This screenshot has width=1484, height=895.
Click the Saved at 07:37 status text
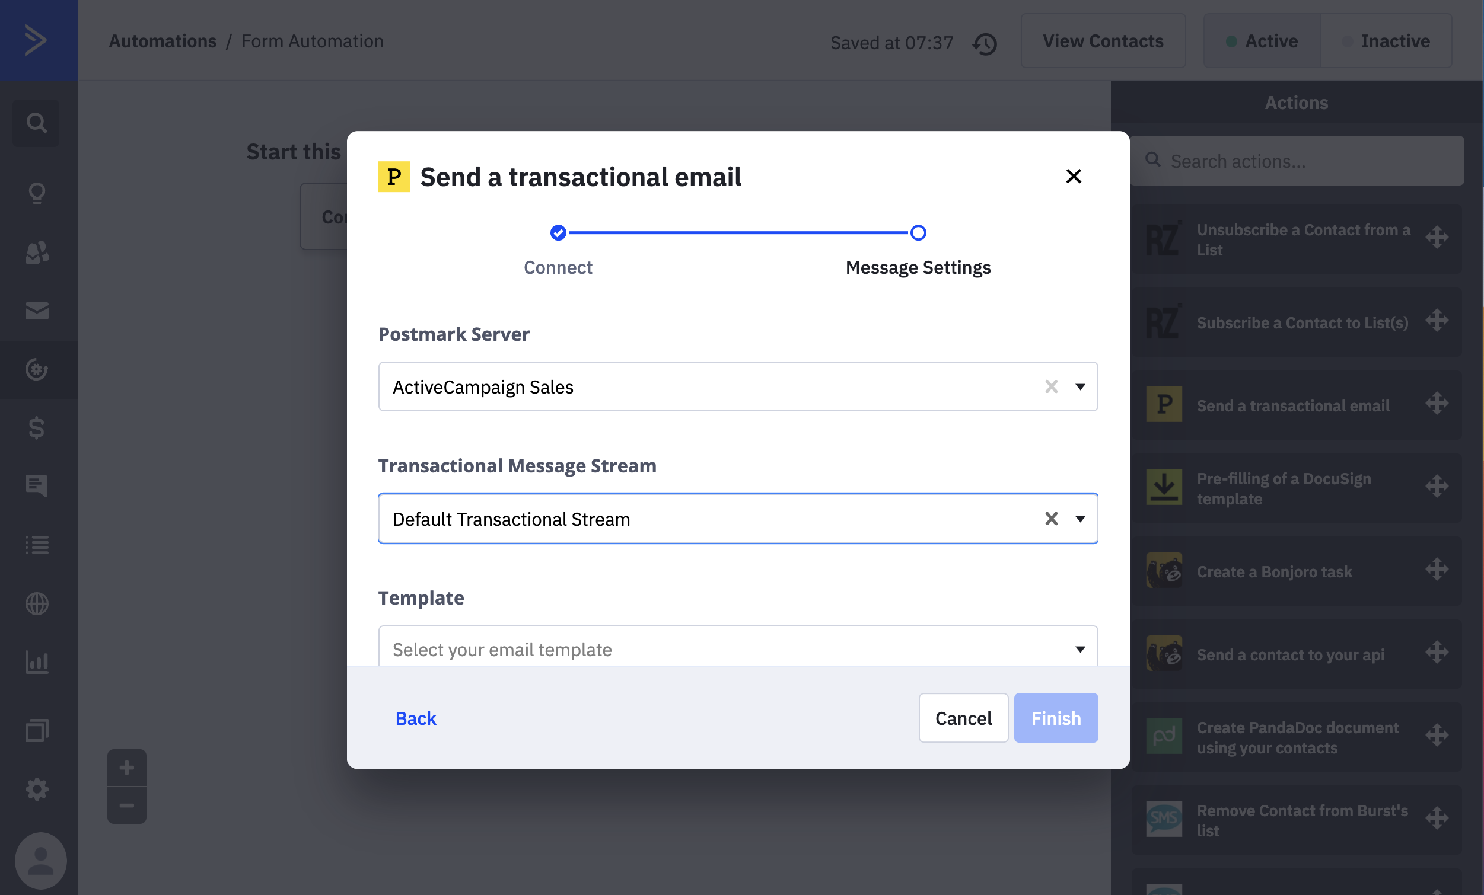(x=891, y=43)
